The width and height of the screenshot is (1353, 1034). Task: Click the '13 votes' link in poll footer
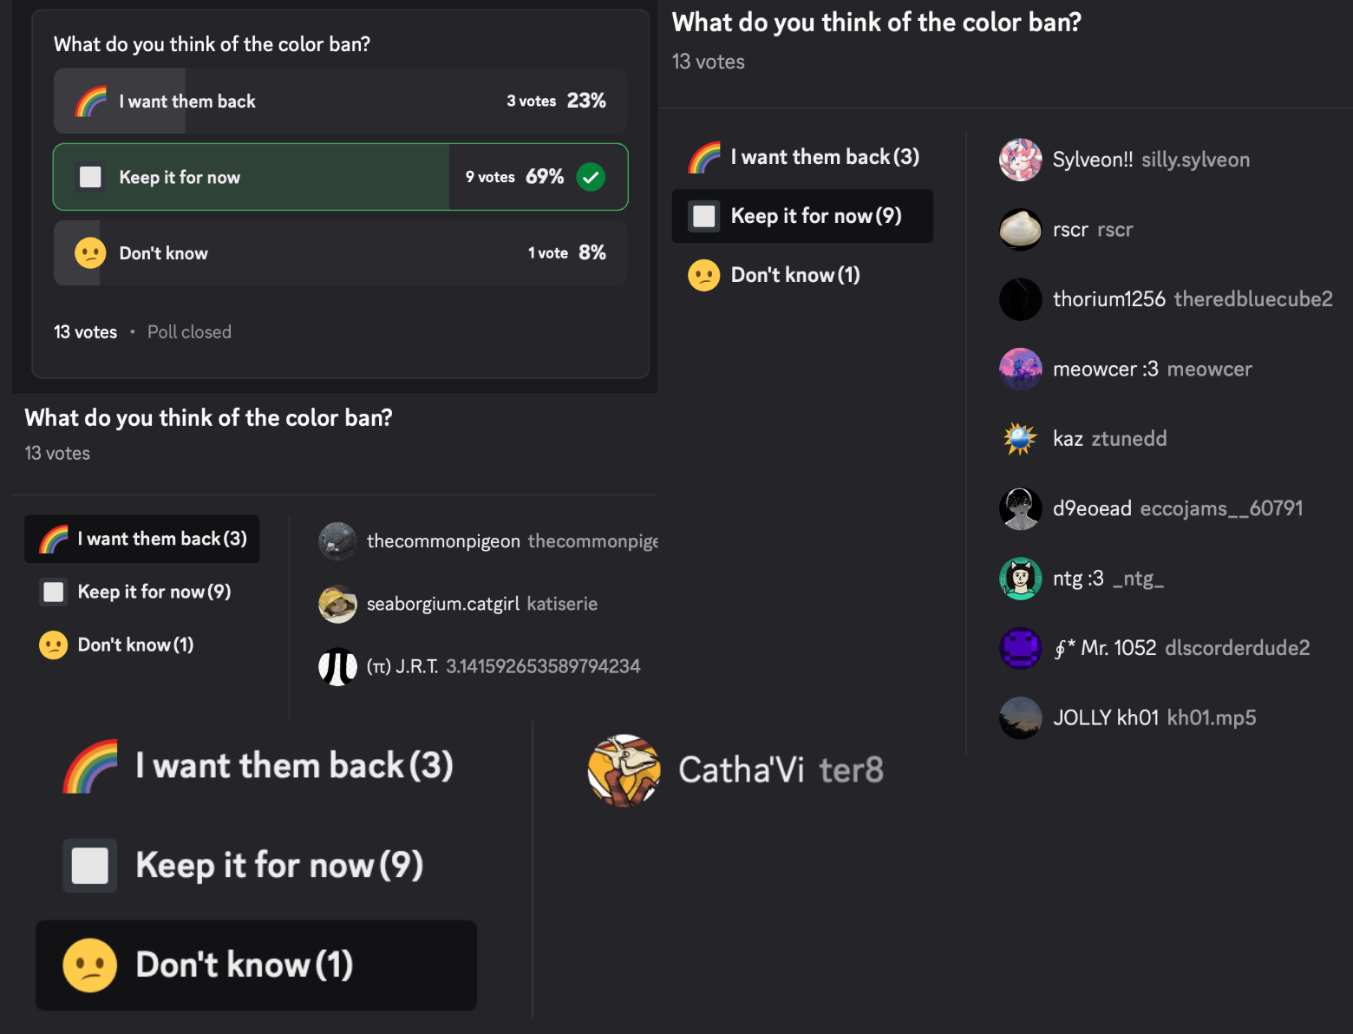tap(85, 332)
